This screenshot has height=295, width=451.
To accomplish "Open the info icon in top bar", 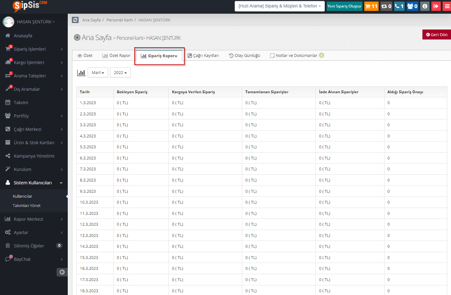I will tap(425, 6).
